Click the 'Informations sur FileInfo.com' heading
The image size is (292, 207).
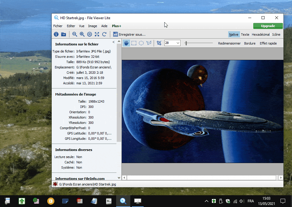pos(80,179)
